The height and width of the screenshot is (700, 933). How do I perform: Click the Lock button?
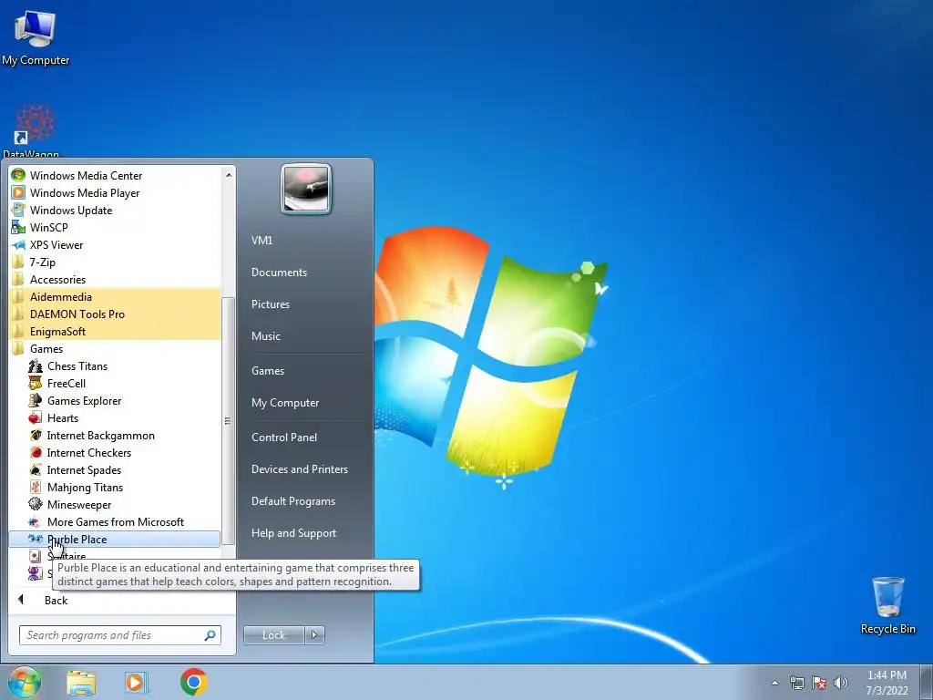273,635
